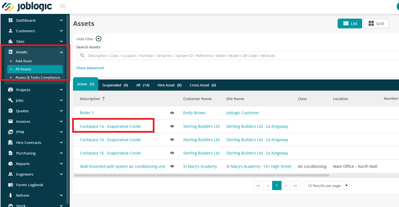
Task: Expand the Hire Contracts chevron
Action: pos(61,143)
